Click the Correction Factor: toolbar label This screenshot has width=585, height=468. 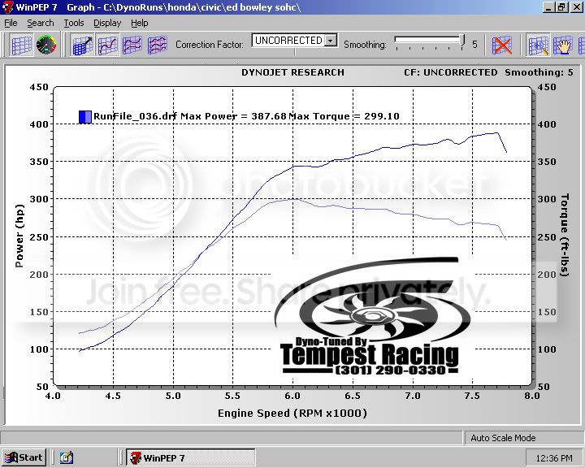pyautogui.click(x=210, y=45)
